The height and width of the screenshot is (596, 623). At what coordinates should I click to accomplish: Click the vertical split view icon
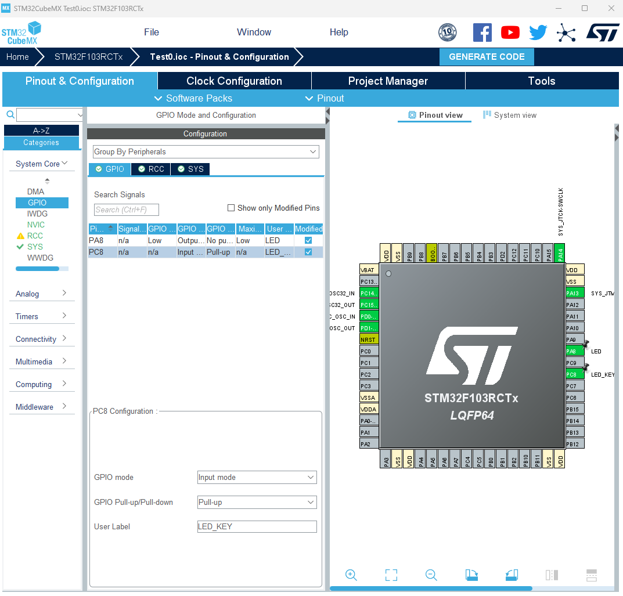pos(552,575)
